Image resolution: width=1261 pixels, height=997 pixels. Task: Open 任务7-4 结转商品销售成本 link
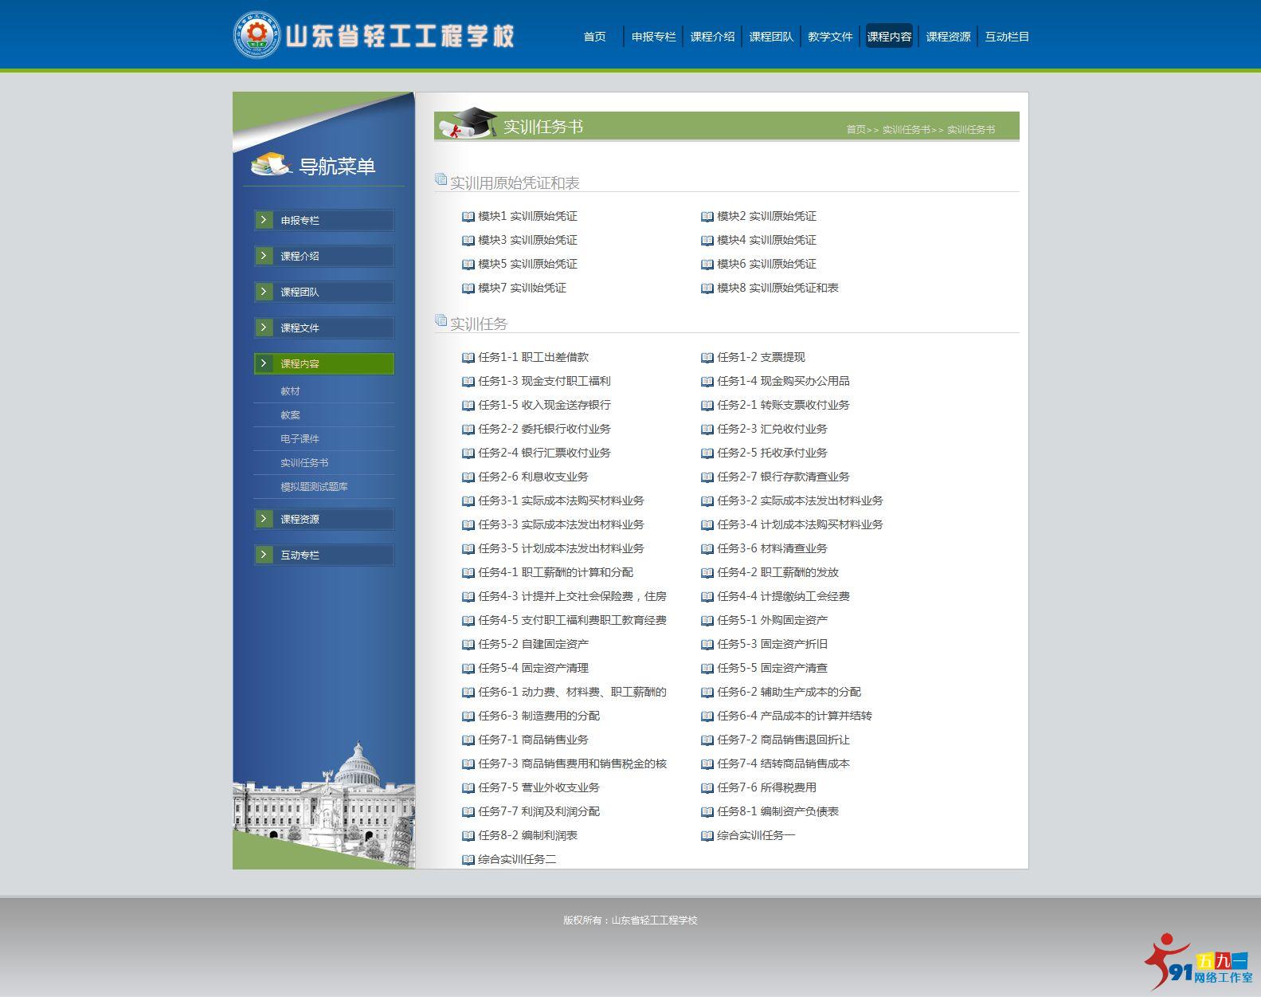click(783, 764)
